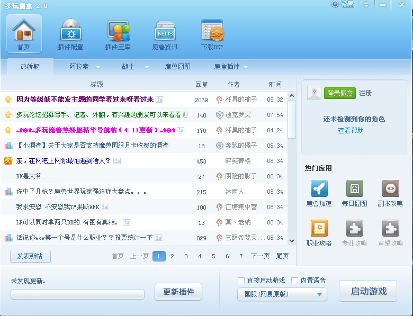Open the 查看帮助 help link

pyautogui.click(x=351, y=131)
